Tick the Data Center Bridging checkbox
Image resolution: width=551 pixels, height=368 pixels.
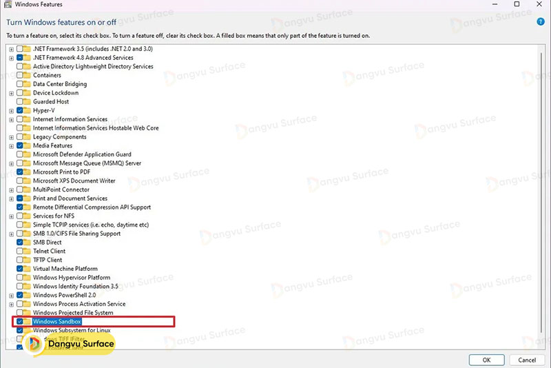20,84
